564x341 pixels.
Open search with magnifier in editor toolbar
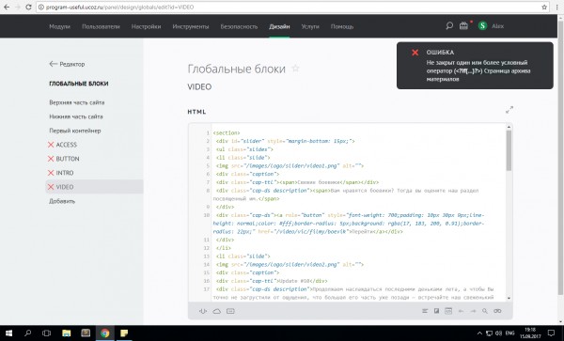click(x=485, y=311)
